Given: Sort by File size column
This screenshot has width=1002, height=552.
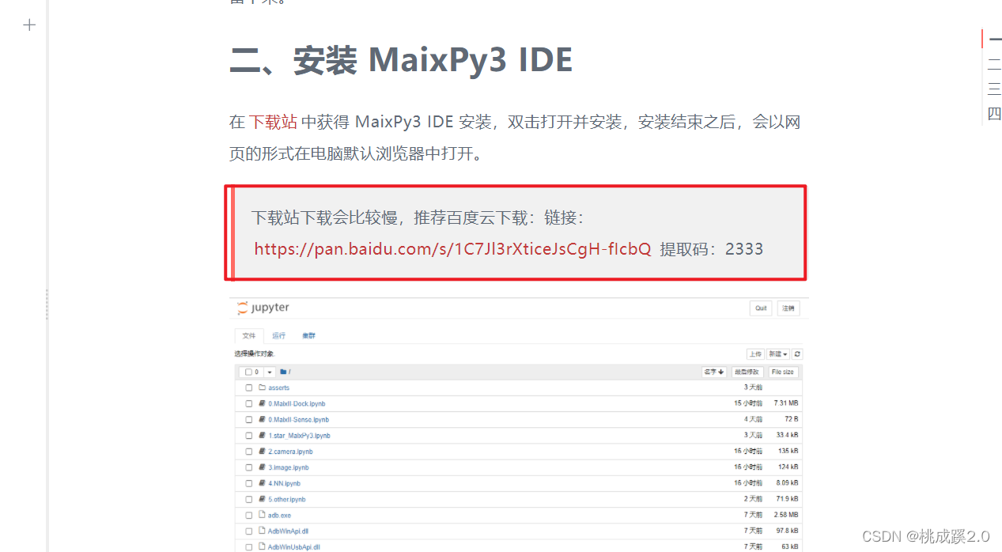Looking at the screenshot, I should [782, 372].
